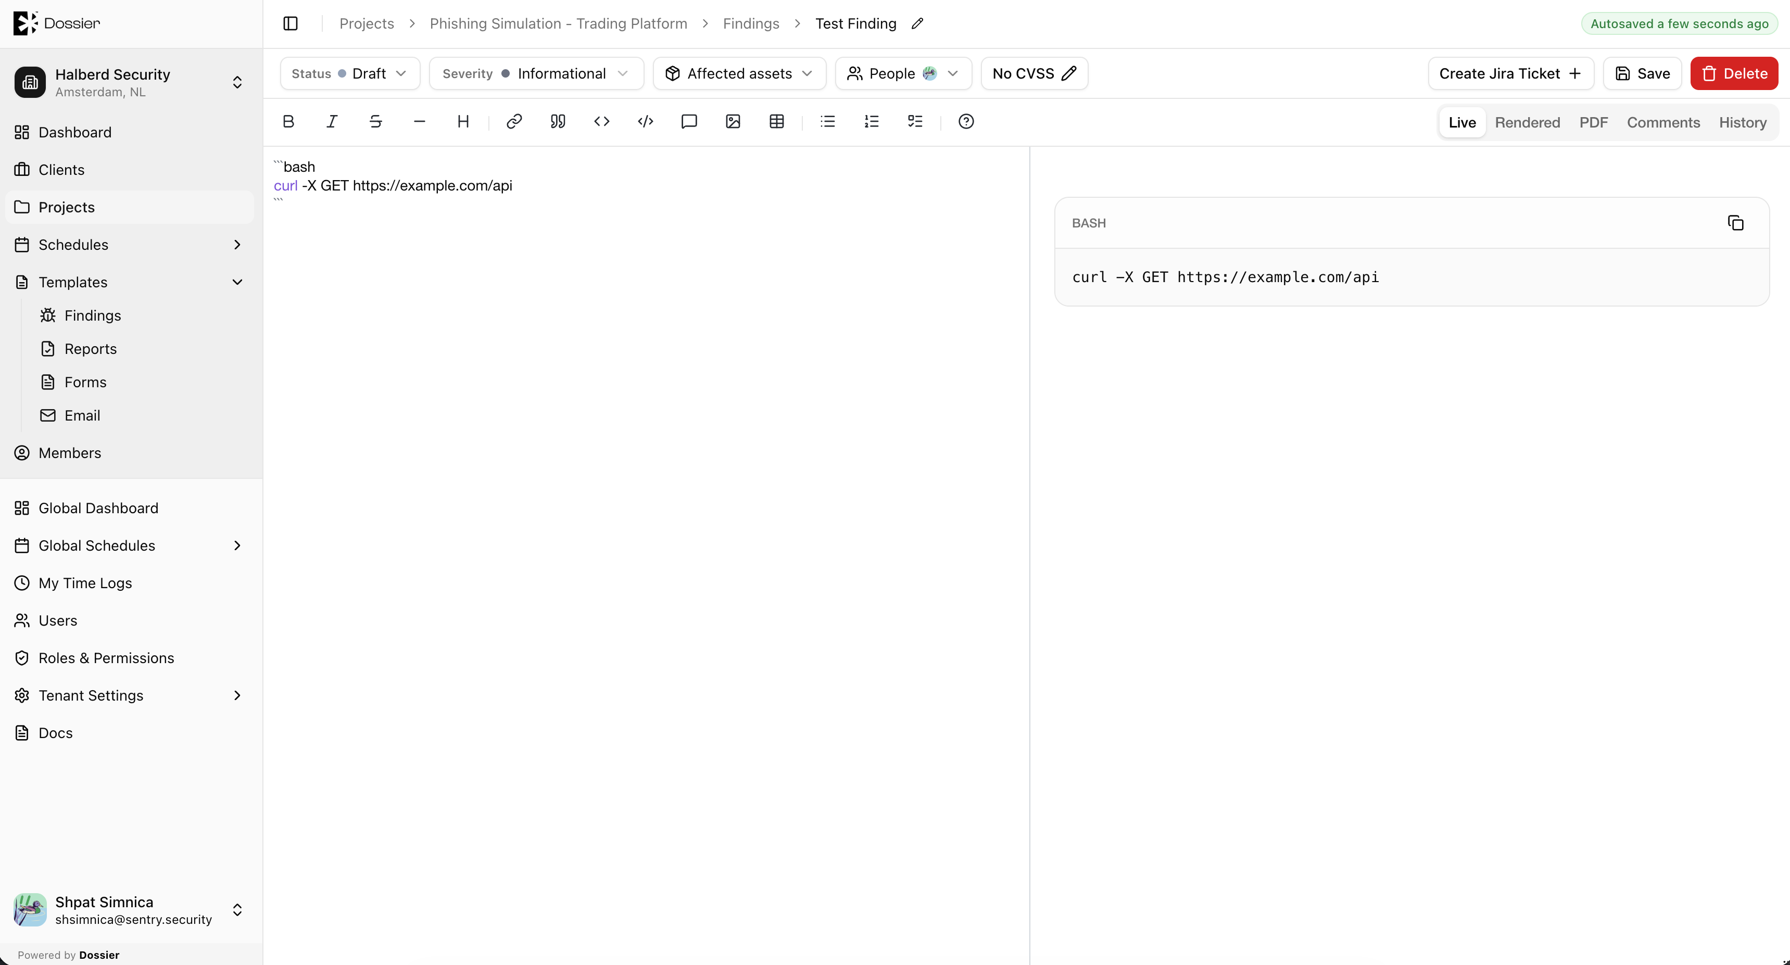Toggle bold formatting in editor toolbar
The height and width of the screenshot is (965, 1790).
coord(288,122)
